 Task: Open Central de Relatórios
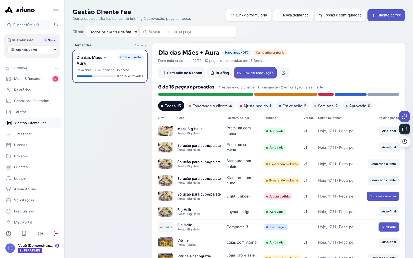[x=33, y=101]
